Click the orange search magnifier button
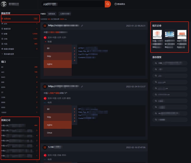191x163 pixels. tap(108, 4)
